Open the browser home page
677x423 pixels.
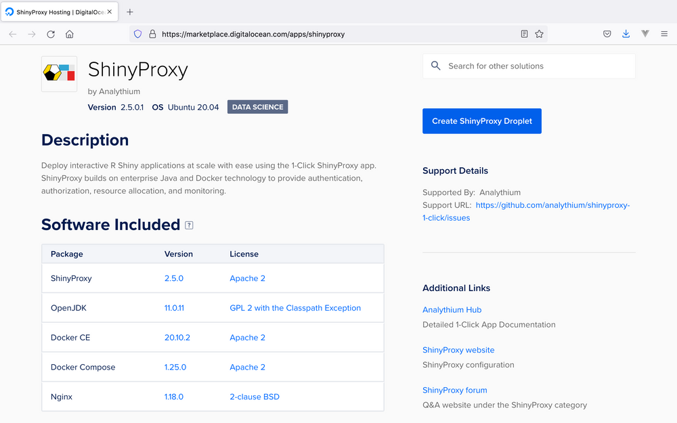point(69,33)
